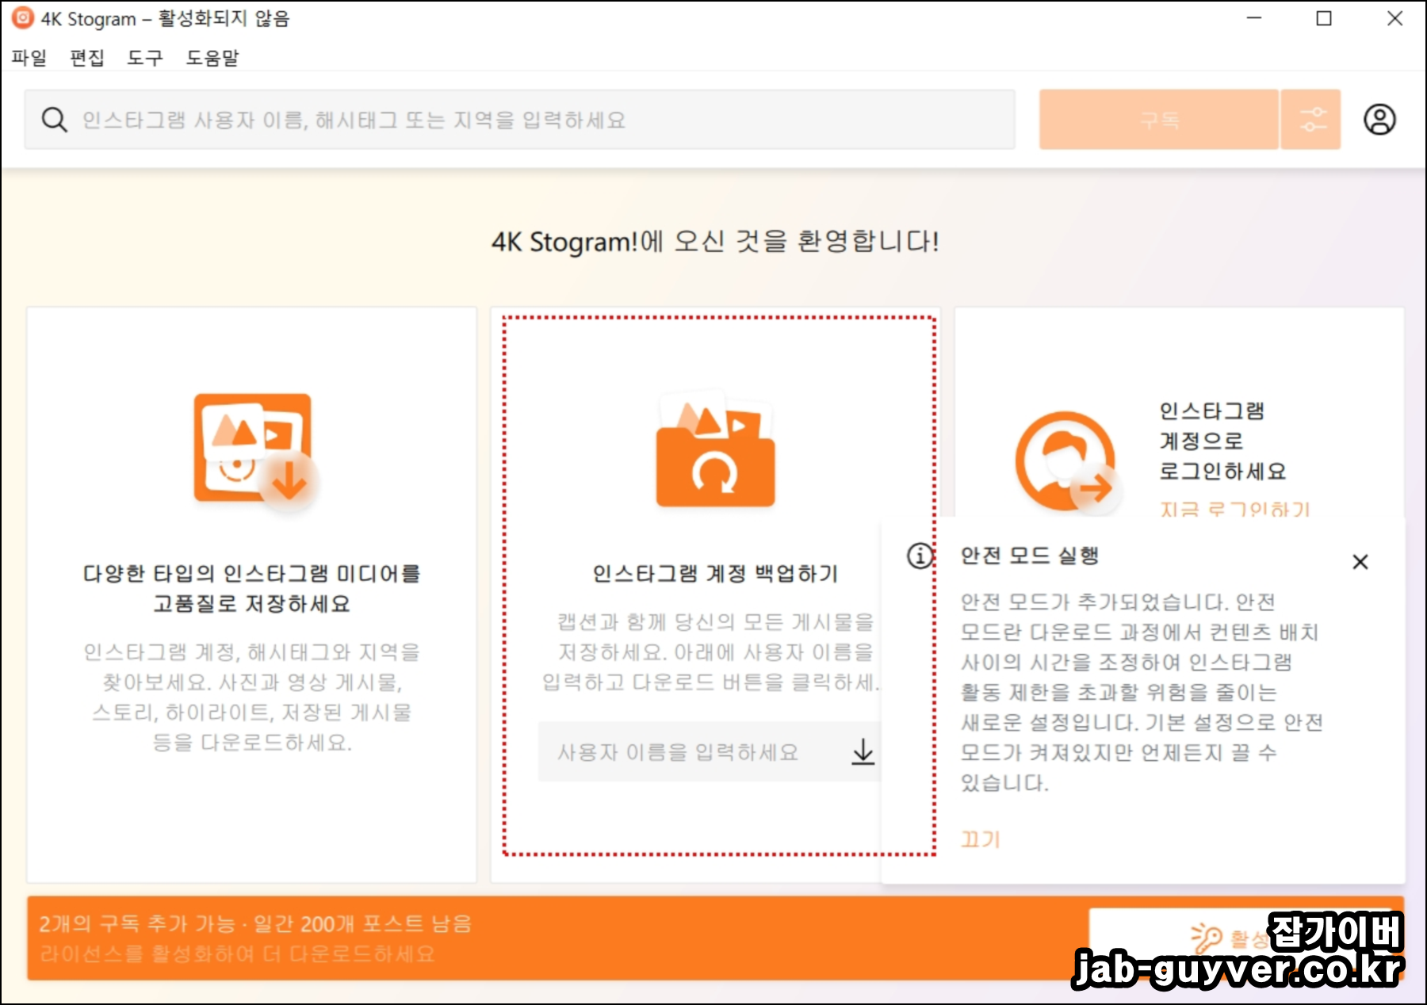Image resolution: width=1427 pixels, height=1005 pixels.
Task: Open the 도구 menu
Action: pyautogui.click(x=145, y=58)
